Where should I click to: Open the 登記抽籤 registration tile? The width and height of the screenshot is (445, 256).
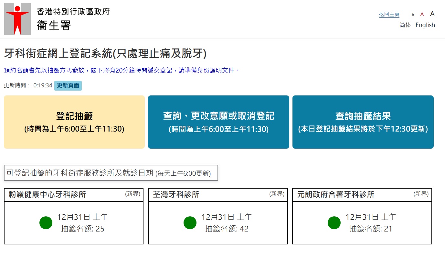tap(74, 122)
